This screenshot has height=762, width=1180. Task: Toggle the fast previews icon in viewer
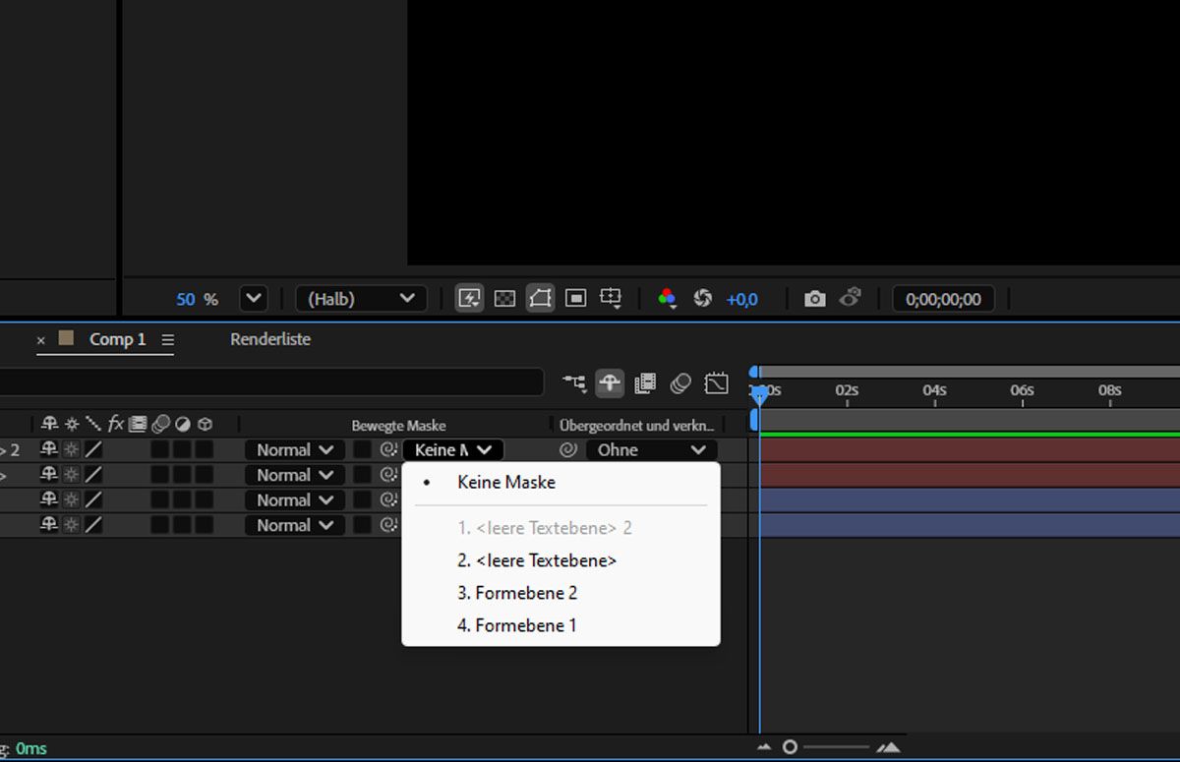click(x=469, y=299)
